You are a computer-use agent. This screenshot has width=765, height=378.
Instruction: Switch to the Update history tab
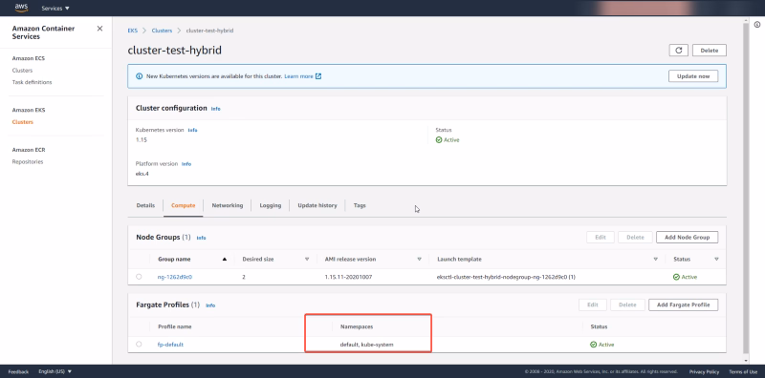tap(317, 205)
